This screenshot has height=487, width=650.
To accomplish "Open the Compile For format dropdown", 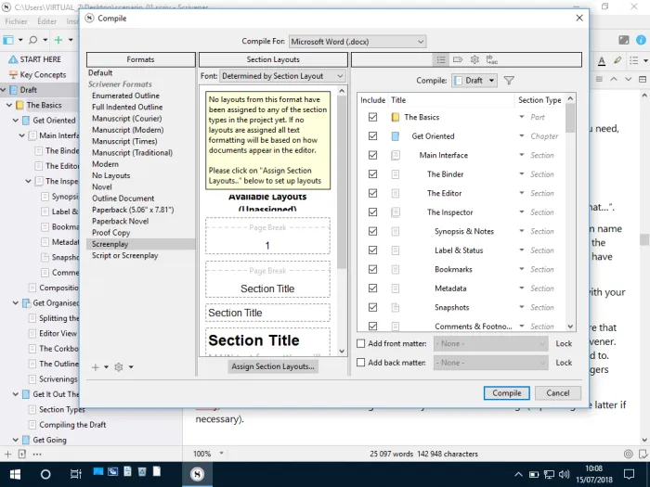I will point(357,42).
